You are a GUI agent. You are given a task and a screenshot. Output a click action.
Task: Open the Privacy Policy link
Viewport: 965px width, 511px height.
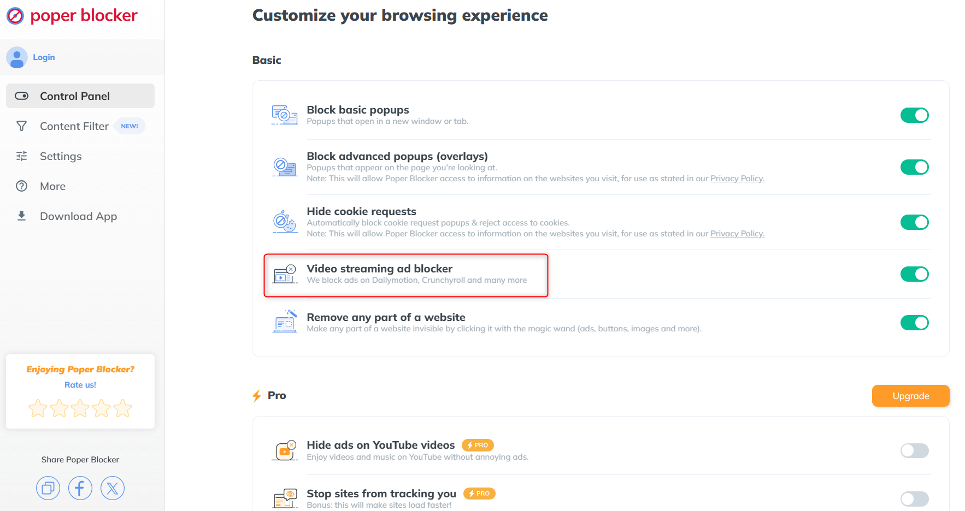point(737,178)
